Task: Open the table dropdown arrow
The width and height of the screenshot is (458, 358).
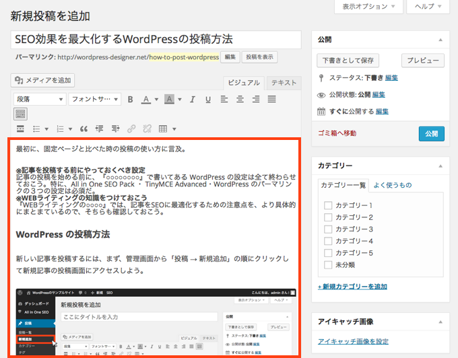Action: [174, 129]
